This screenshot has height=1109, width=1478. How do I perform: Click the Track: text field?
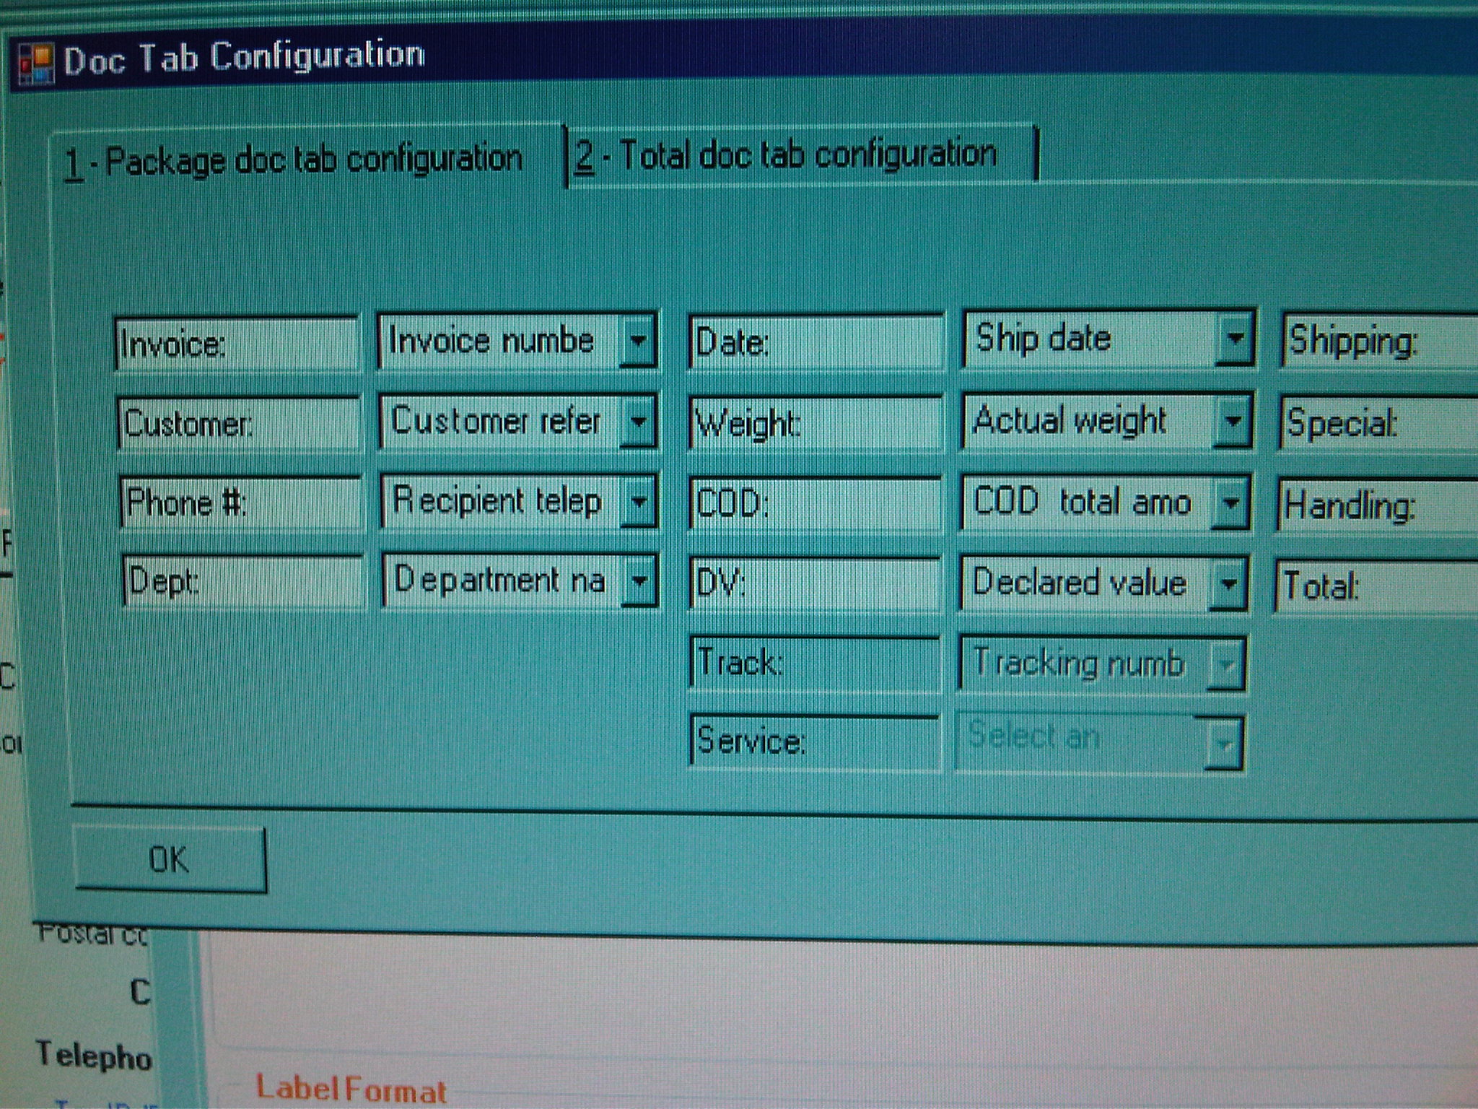coord(815,662)
